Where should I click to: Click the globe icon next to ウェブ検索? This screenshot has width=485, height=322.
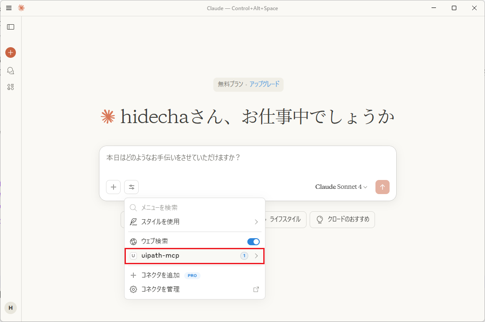133,242
